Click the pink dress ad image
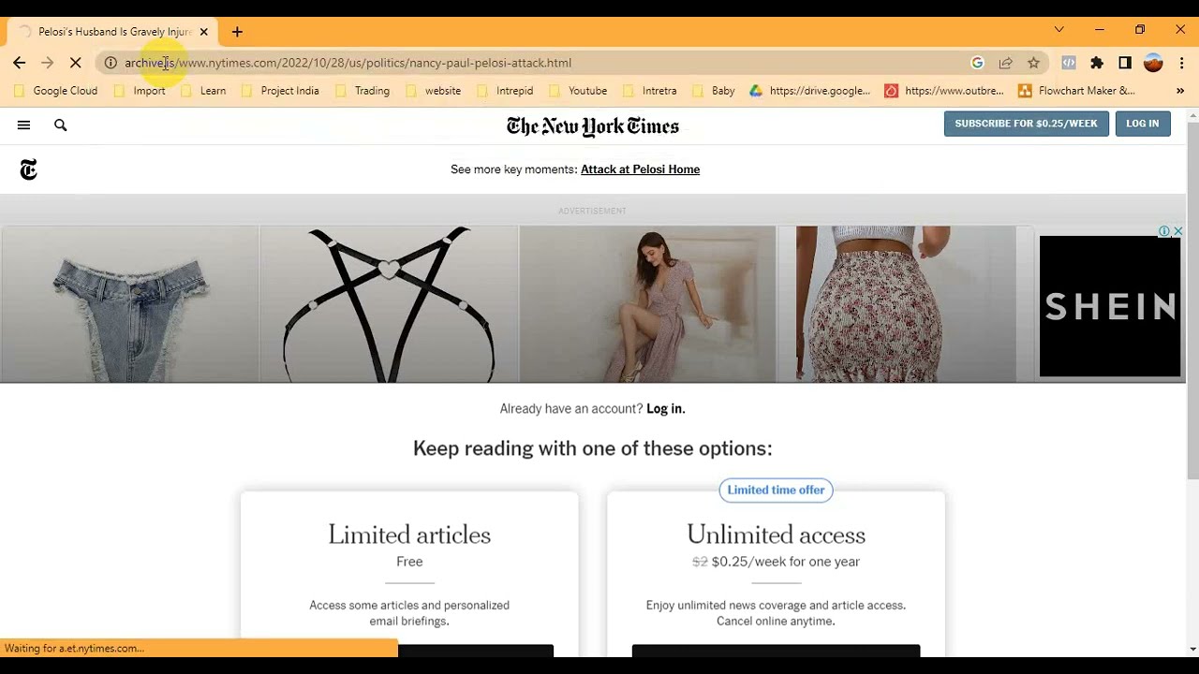Viewport: 1199px width, 674px height. pyautogui.click(x=647, y=304)
